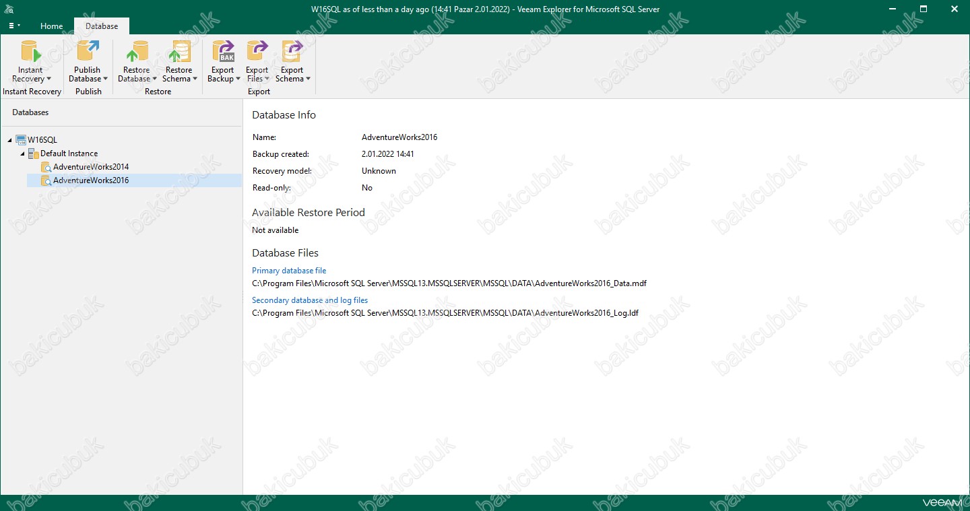Click the backup created date 2.01.2022 14:41

tap(388, 154)
